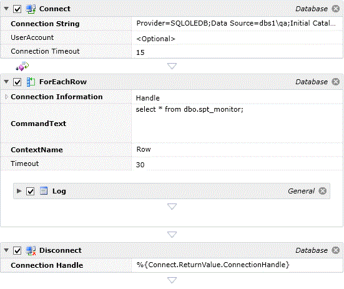Click the Connect activity database icon
The image size is (344, 289).
[31, 9]
